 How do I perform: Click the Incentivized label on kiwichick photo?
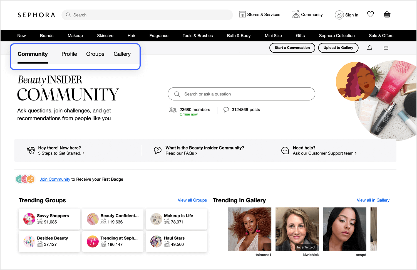306,247
